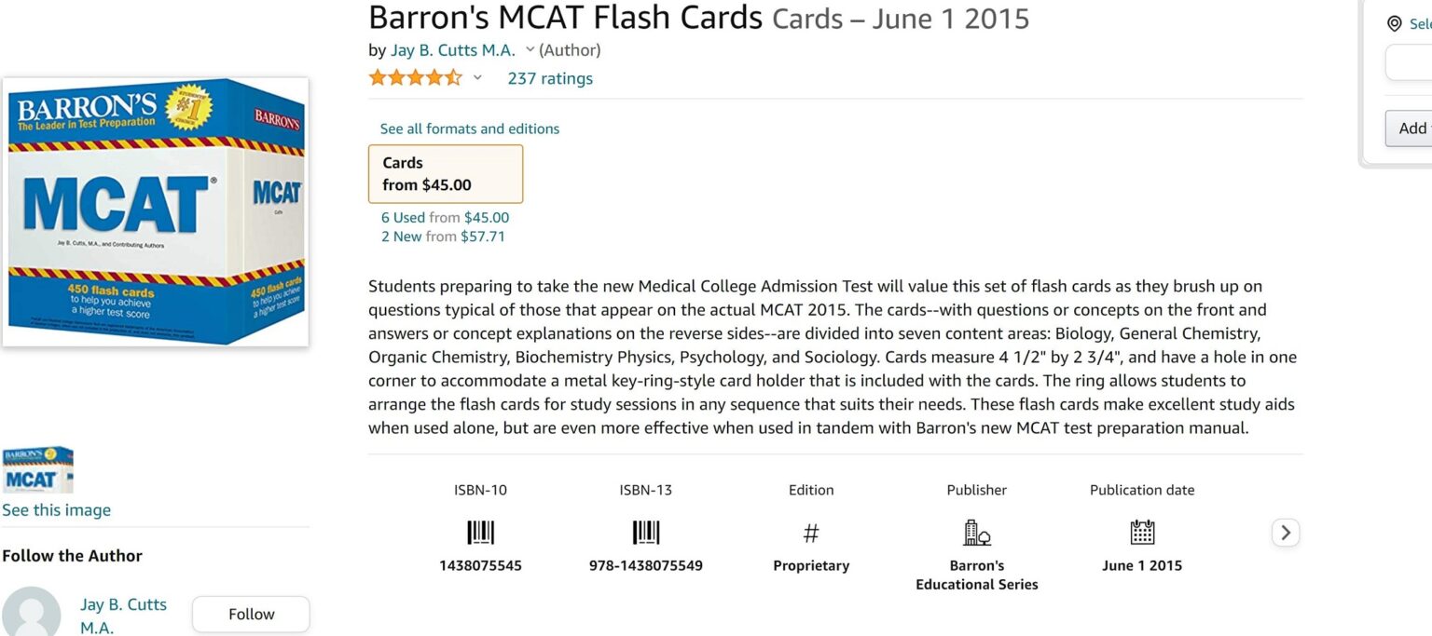1432x636 pixels.
Task: Click the right arrow in product details carousel
Action: pyautogui.click(x=1285, y=532)
